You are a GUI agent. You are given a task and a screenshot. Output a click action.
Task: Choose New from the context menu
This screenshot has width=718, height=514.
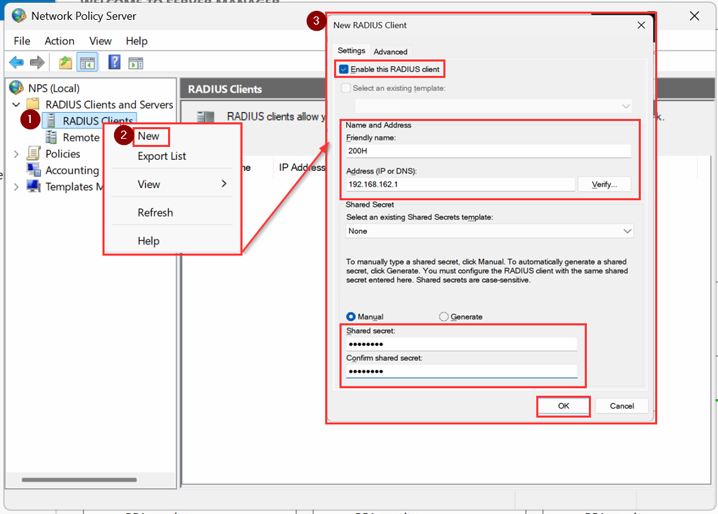[x=148, y=136]
